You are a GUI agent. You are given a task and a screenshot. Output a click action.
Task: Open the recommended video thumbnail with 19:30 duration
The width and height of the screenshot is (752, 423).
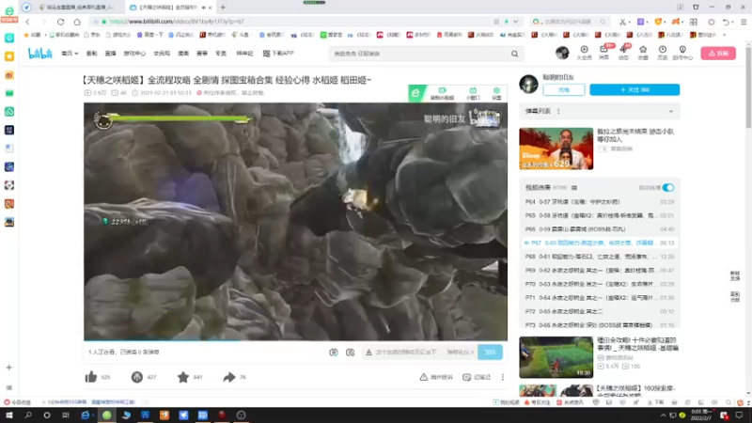(556, 357)
